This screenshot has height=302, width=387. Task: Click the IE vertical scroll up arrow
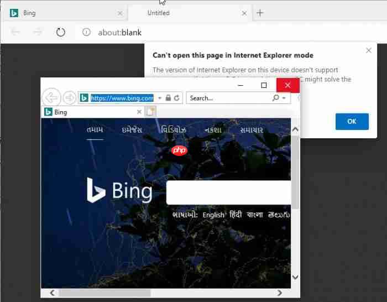pos(295,129)
